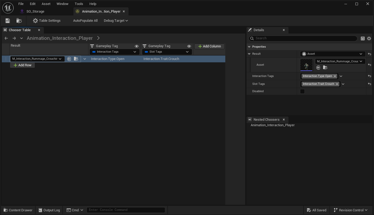Image resolution: width=374 pixels, height=215 pixels.
Task: Open the Debug Target dropdown
Action: tap(116, 20)
